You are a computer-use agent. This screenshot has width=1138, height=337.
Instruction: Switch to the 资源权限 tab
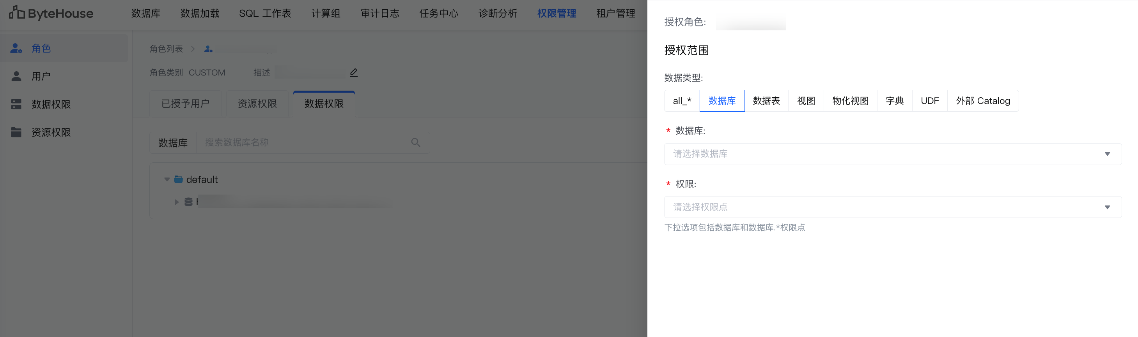point(257,104)
